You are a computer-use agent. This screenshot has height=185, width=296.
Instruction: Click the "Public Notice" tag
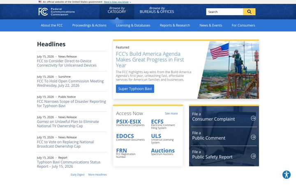pos(67,97)
